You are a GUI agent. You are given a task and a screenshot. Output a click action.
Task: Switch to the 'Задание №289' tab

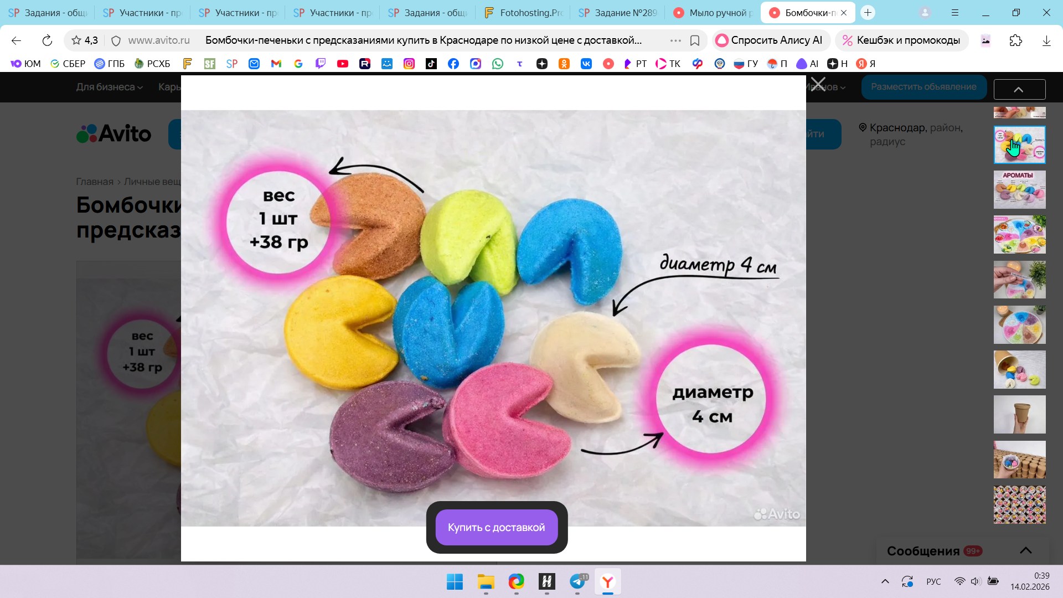[618, 12]
